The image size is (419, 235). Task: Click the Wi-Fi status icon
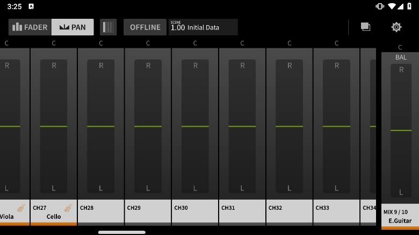(x=392, y=6)
